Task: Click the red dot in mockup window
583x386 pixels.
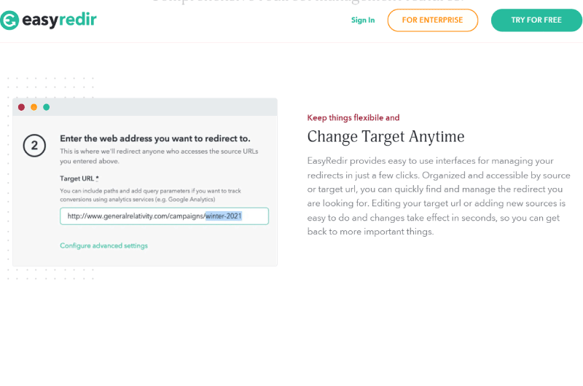Action: point(22,107)
